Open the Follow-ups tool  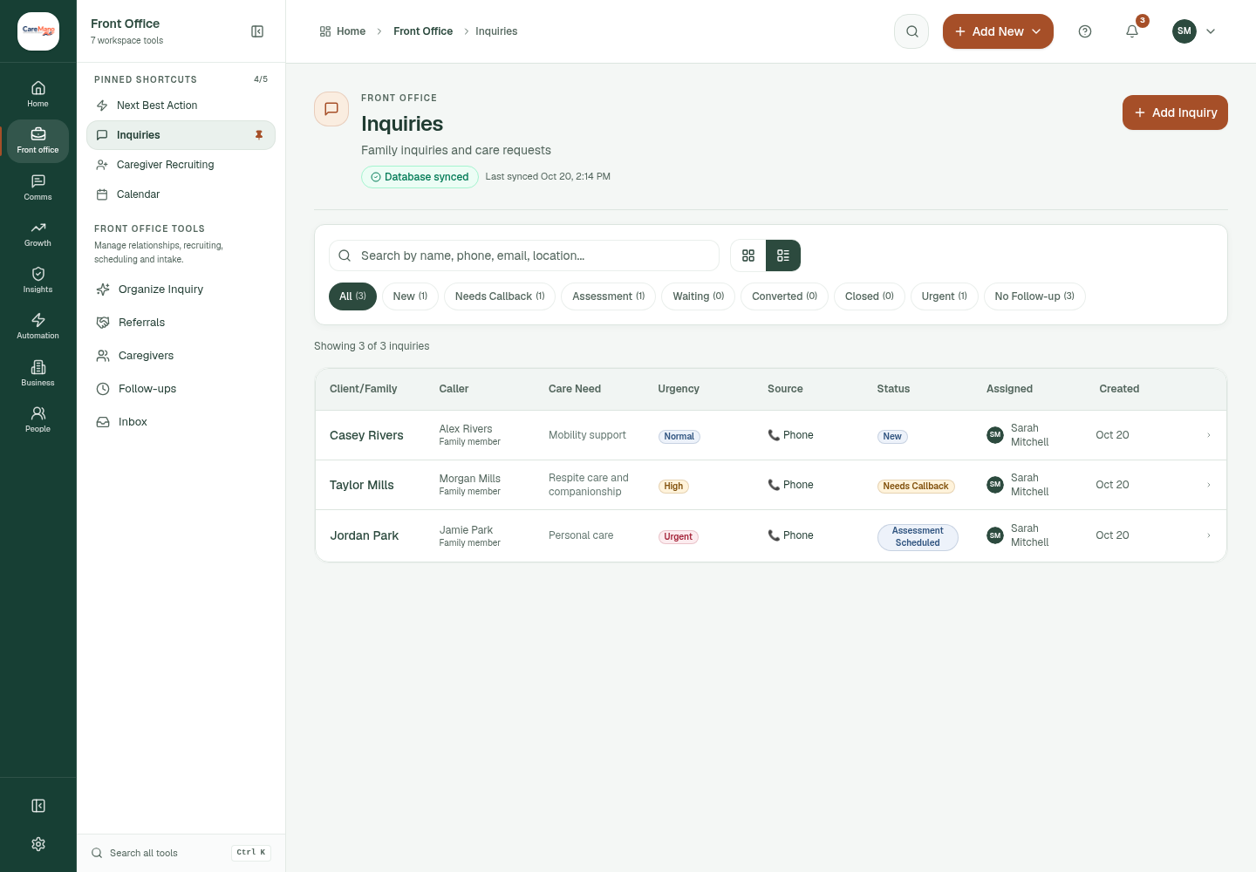coord(181,389)
